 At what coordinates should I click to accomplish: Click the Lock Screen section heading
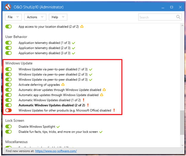(x=15, y=121)
